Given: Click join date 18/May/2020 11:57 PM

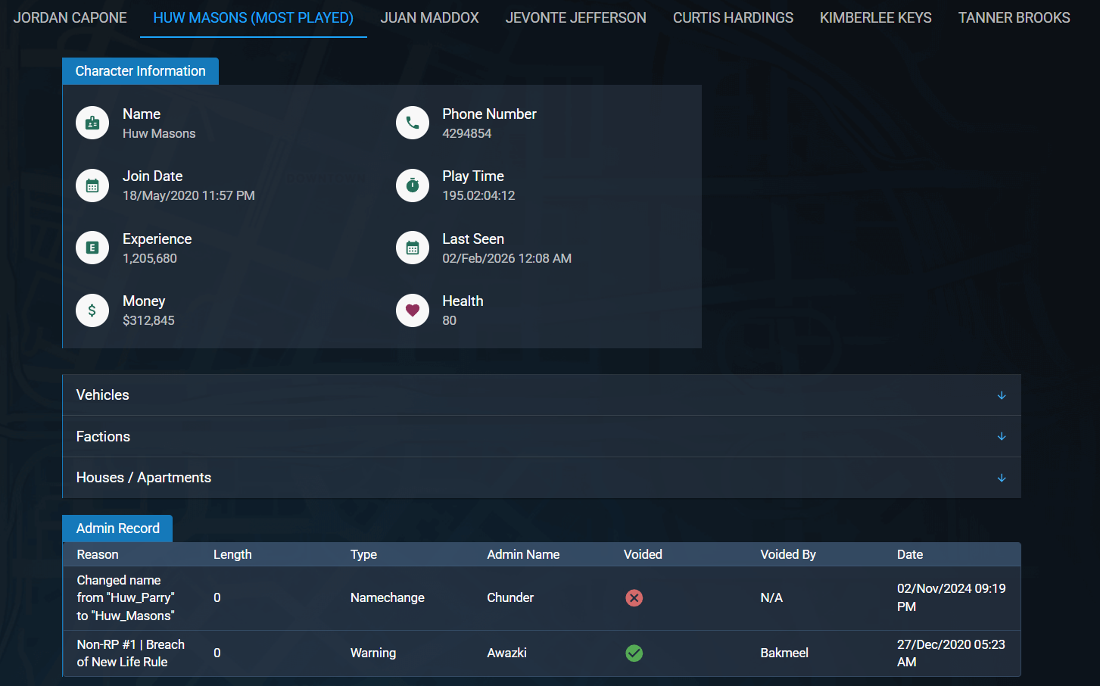Looking at the screenshot, I should [189, 195].
